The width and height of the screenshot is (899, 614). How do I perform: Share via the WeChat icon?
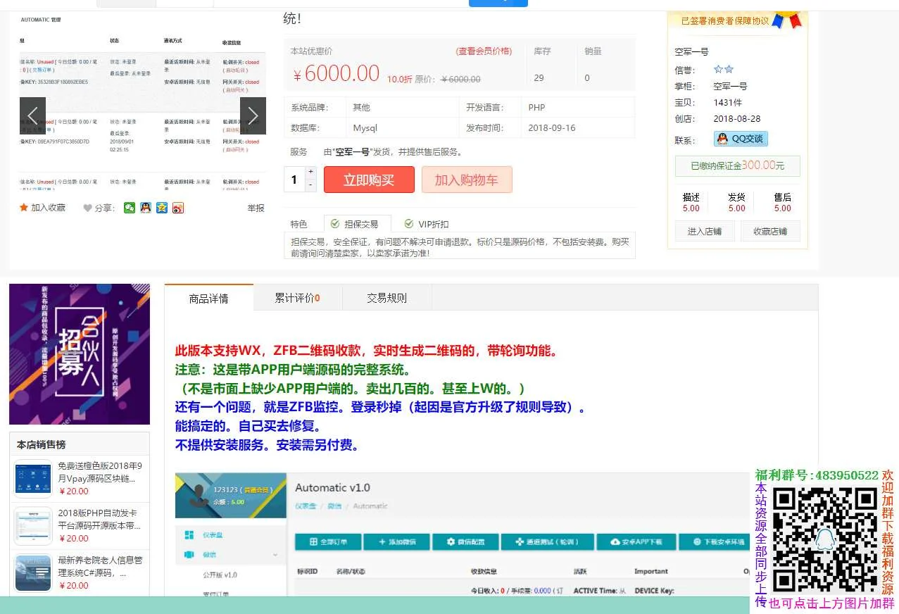pos(130,208)
